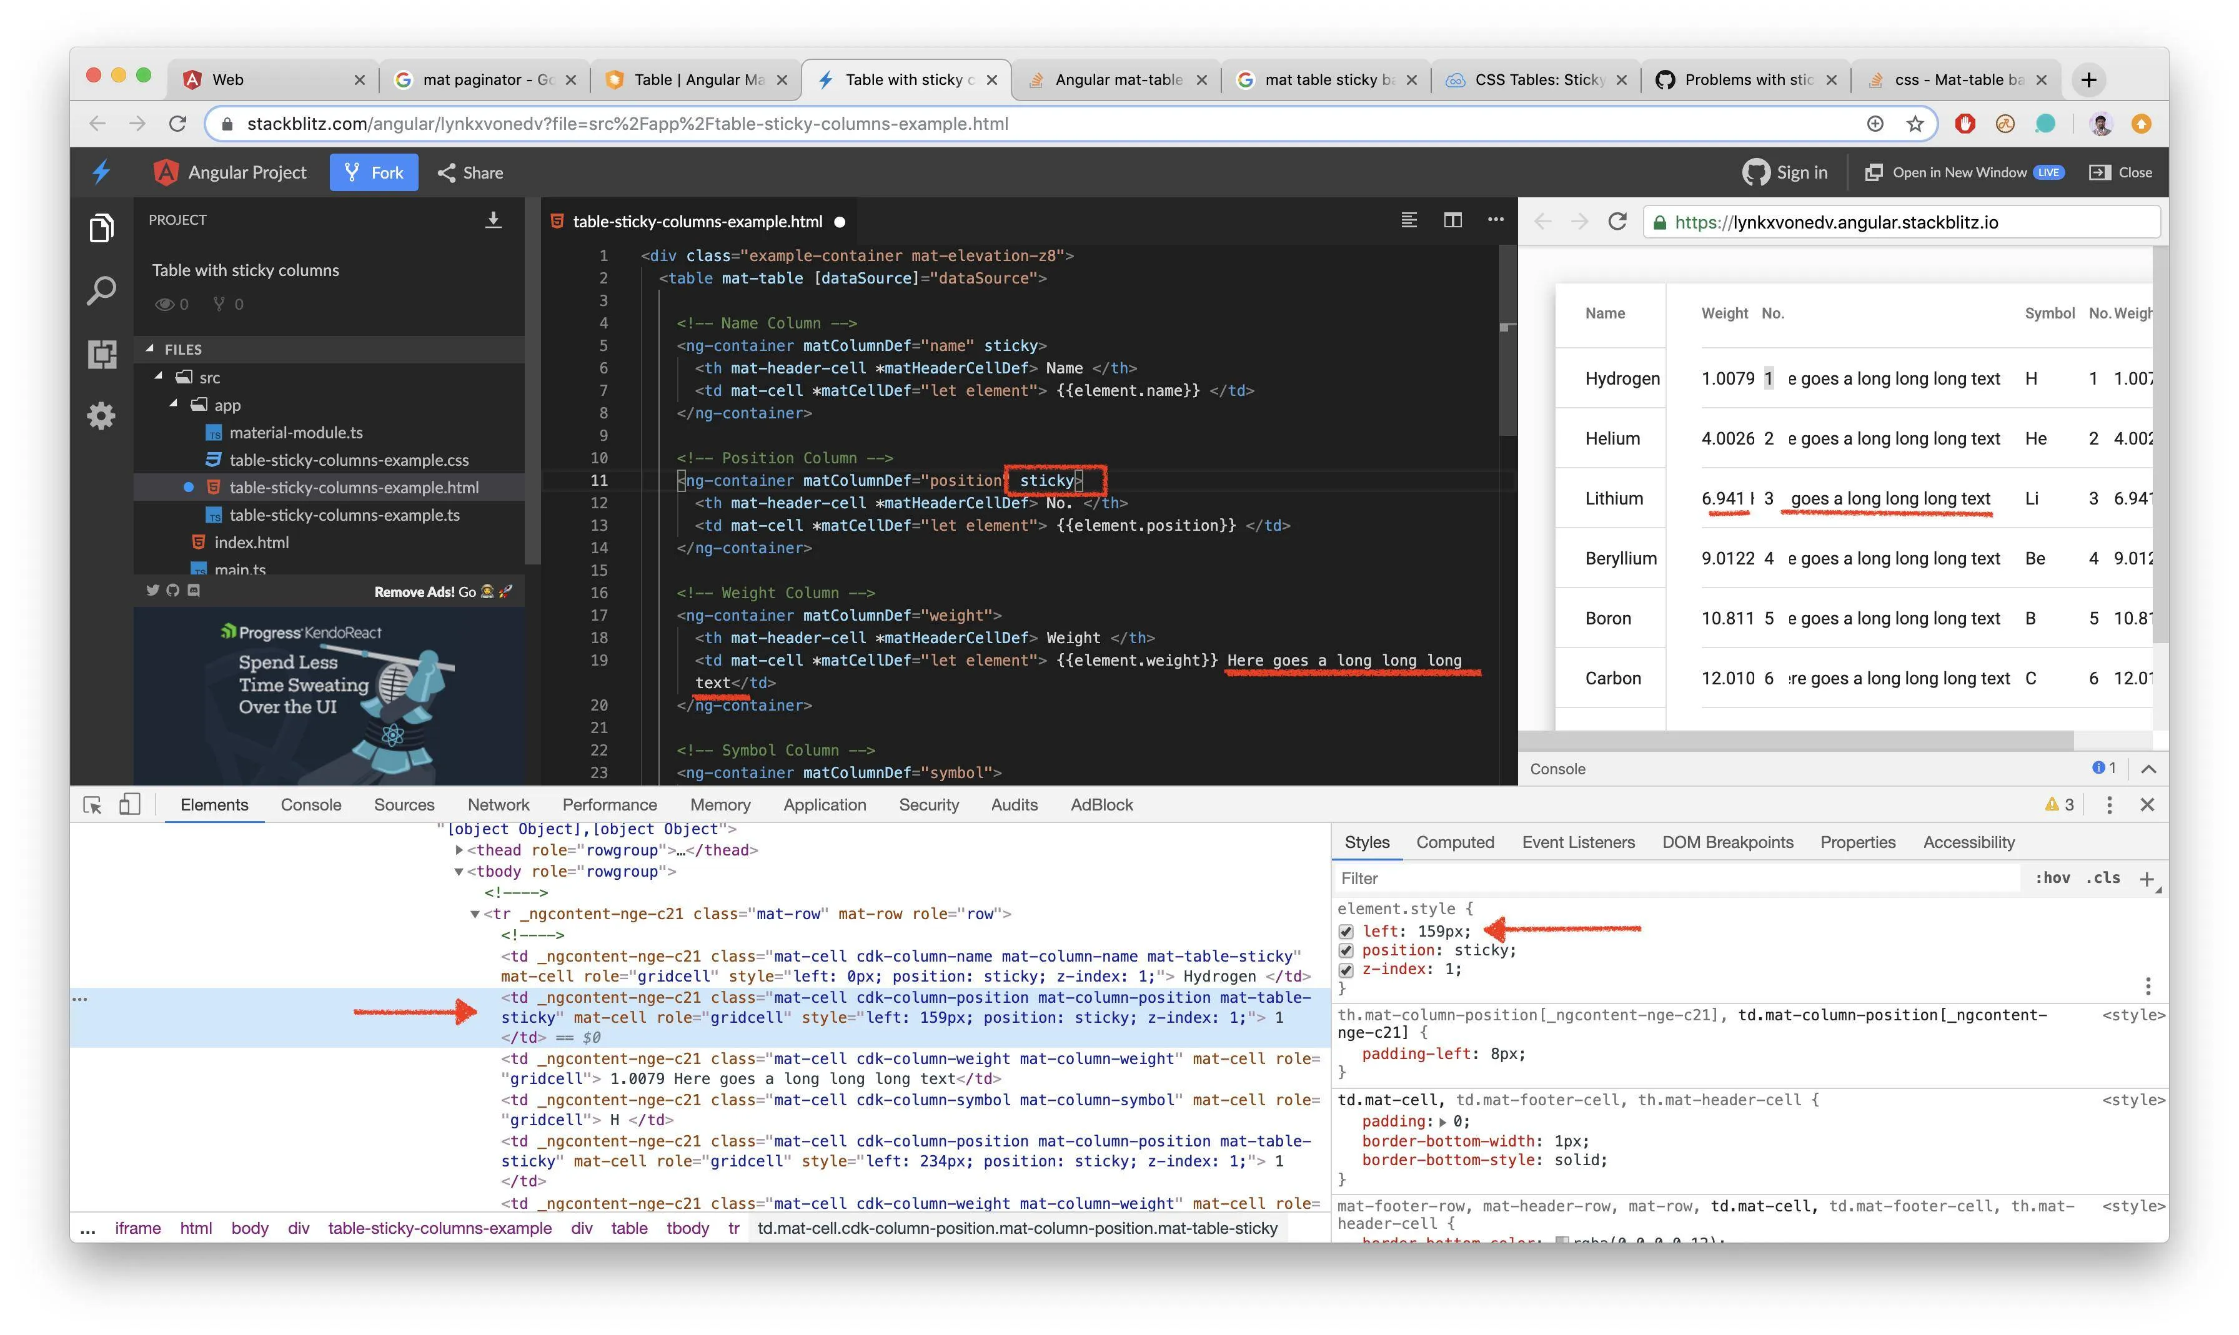2239x1335 pixels.
Task: Switch to the Console DevTools tab
Action: (310, 805)
